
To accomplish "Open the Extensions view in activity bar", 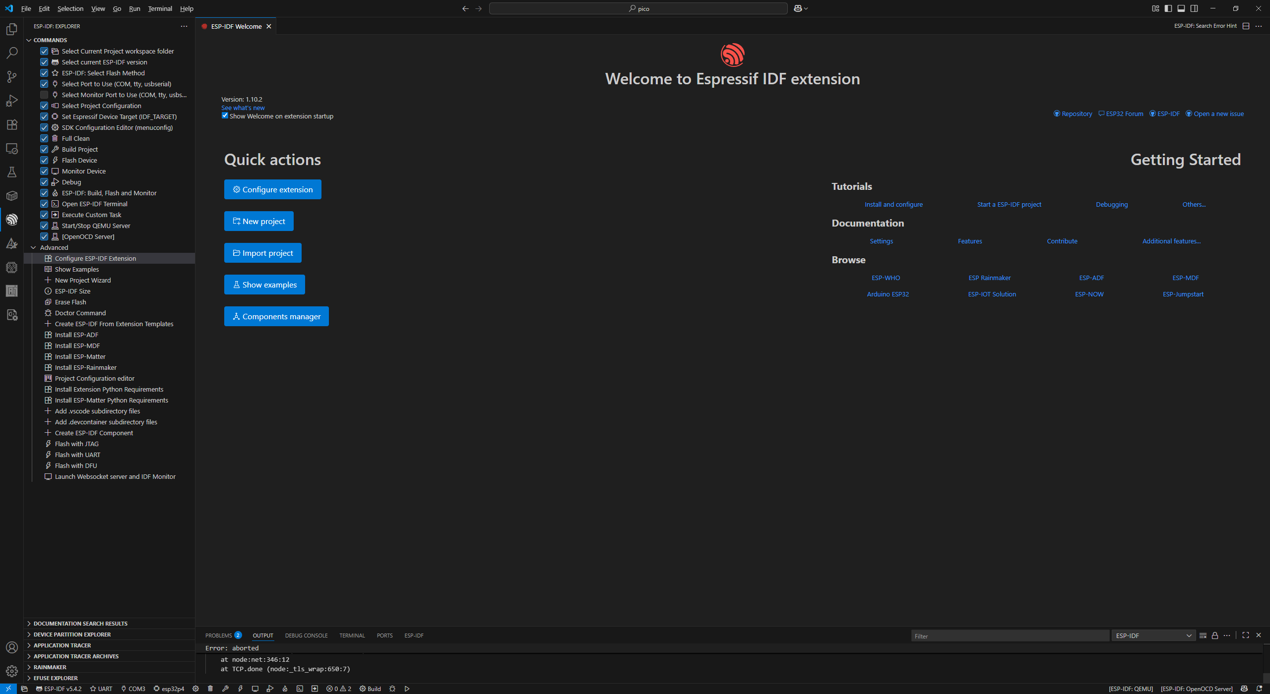I will [x=12, y=124].
